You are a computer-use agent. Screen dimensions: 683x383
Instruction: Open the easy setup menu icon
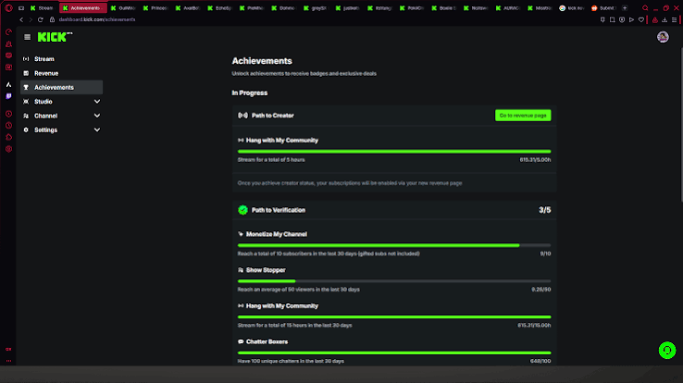coord(674,19)
